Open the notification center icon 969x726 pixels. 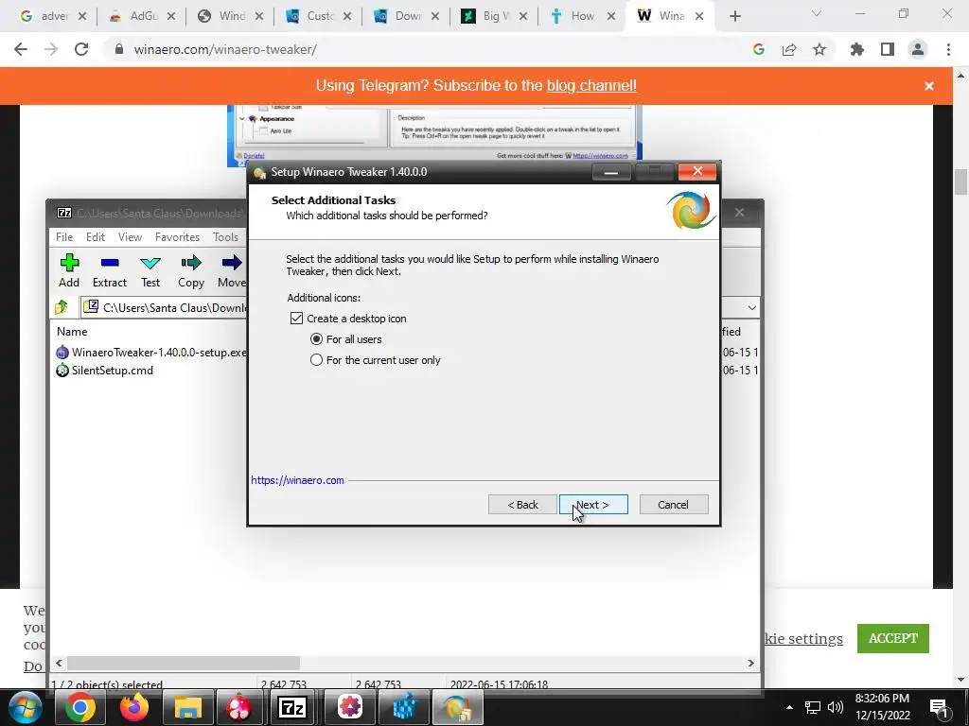click(939, 707)
